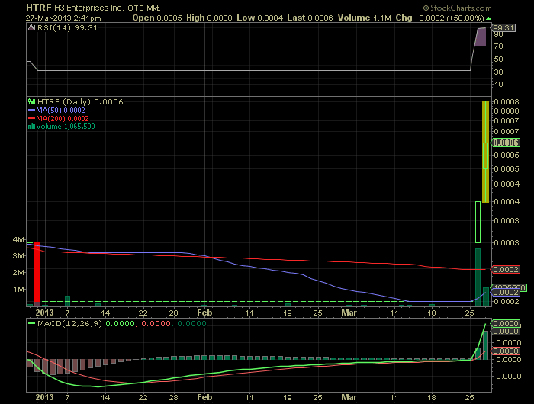
Task: Click the small green volume bar above date 7
Action: pyautogui.click(x=67, y=301)
